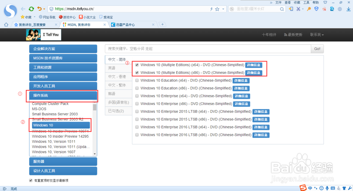The height and width of the screenshot is (191, 353).
Task: Select Windows 10, Version 1607 list item
Action: (x=54, y=152)
